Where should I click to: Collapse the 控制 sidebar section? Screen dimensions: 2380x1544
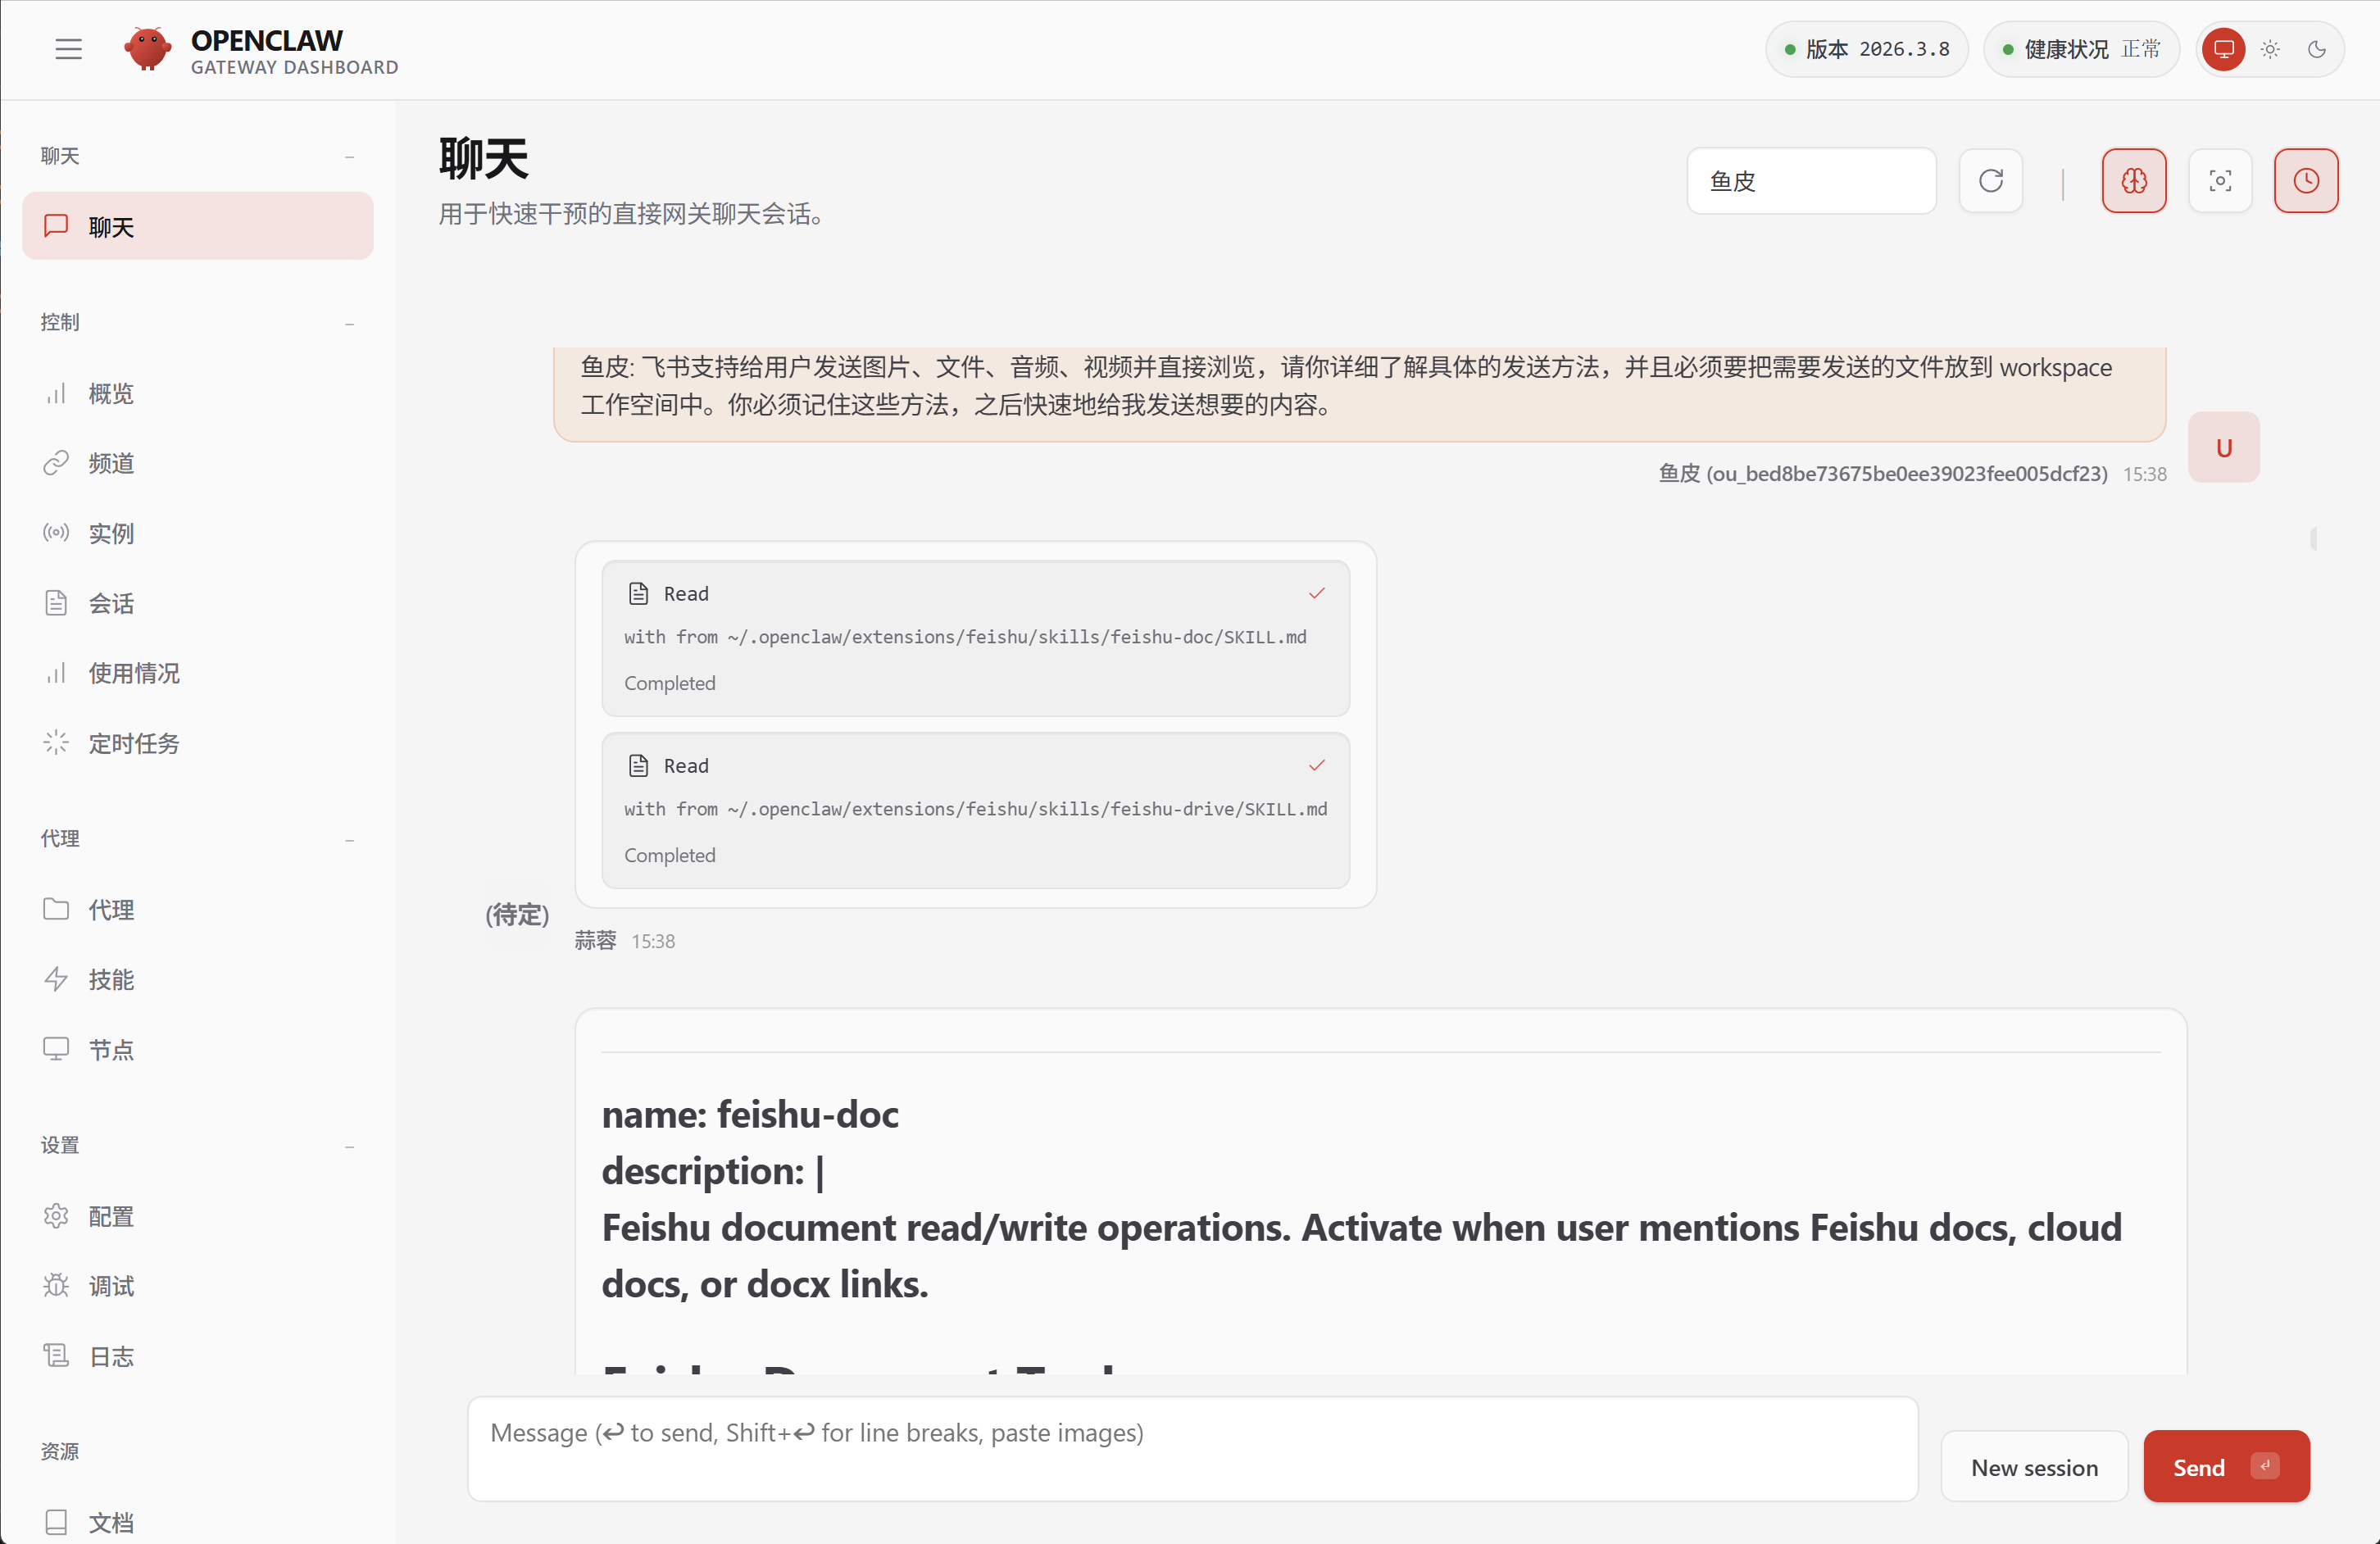(349, 323)
